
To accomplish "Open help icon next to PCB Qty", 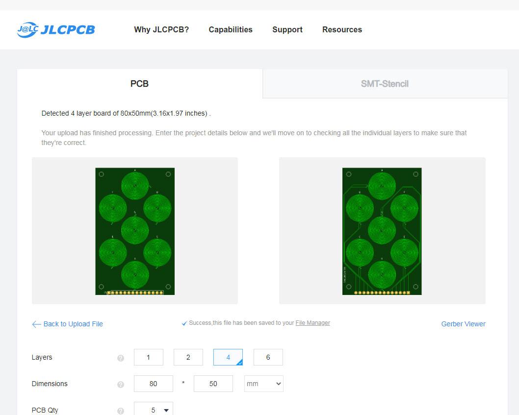I will click(x=121, y=411).
